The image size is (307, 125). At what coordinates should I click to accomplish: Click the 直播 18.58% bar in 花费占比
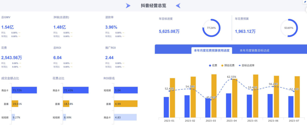[x=66, y=104]
